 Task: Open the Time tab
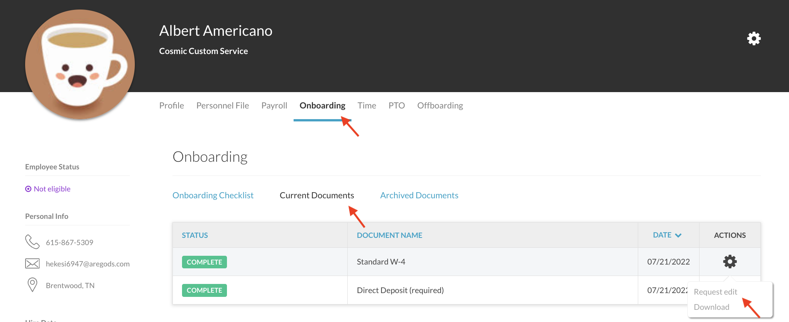[367, 105]
